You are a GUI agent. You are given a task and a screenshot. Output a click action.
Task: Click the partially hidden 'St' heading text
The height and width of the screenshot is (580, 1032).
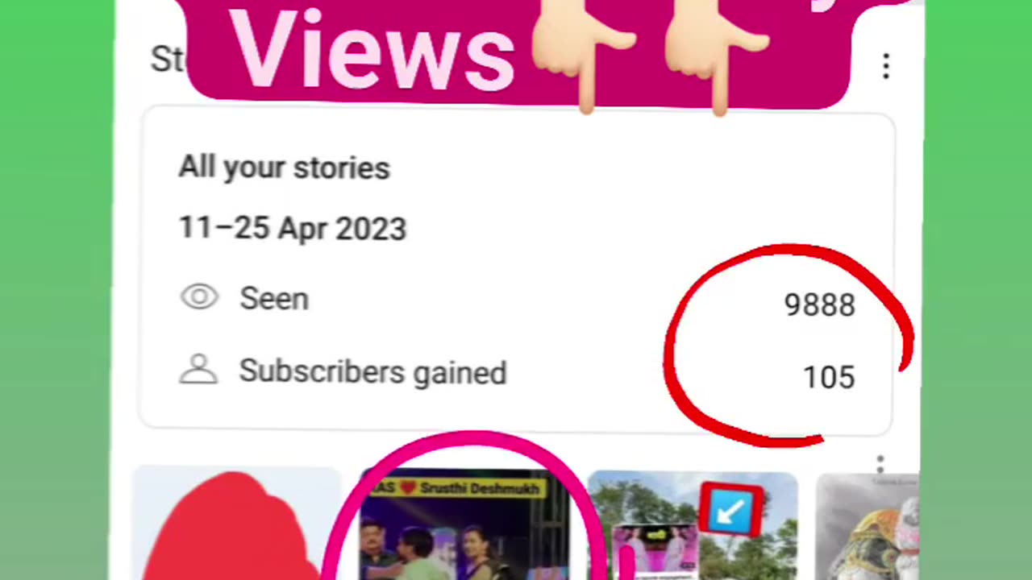pos(169,59)
